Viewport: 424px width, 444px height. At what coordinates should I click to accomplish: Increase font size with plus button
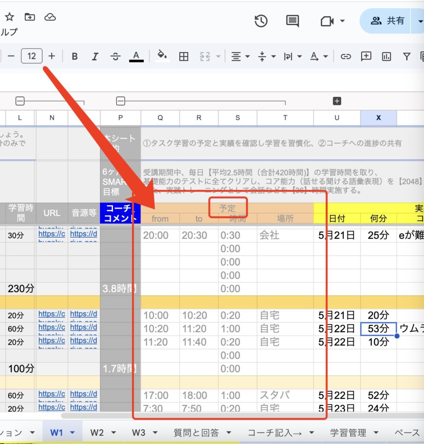click(52, 56)
